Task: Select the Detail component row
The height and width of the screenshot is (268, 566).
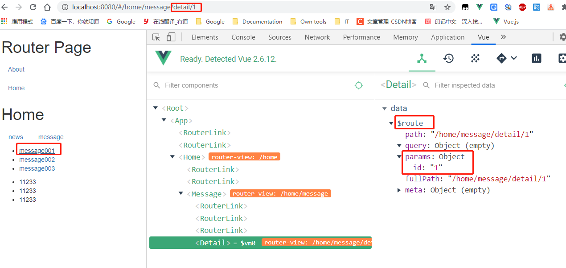Action: 260,243
